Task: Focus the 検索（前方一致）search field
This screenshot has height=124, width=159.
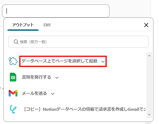Action: pos(78,42)
